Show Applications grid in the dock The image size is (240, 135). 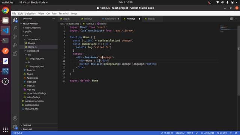click(5, 130)
